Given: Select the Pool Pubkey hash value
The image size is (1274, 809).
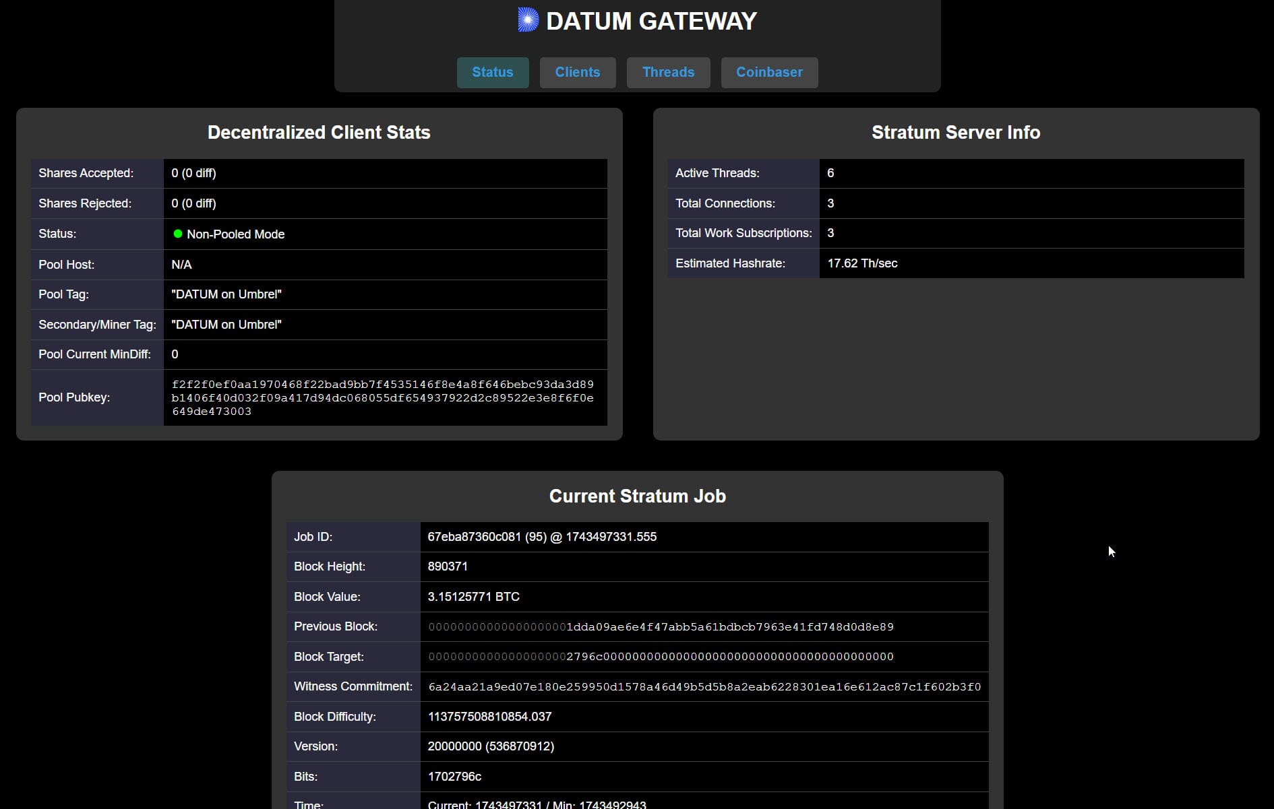Looking at the screenshot, I should pyautogui.click(x=382, y=397).
